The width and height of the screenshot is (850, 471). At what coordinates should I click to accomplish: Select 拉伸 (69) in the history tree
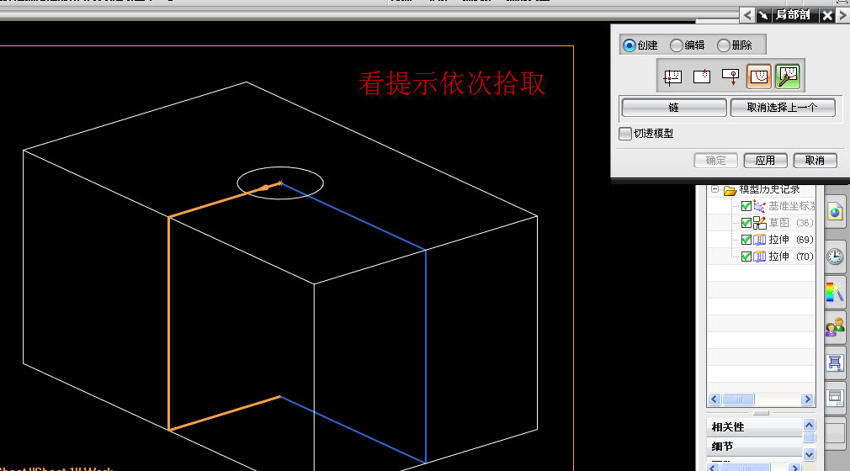tap(791, 240)
